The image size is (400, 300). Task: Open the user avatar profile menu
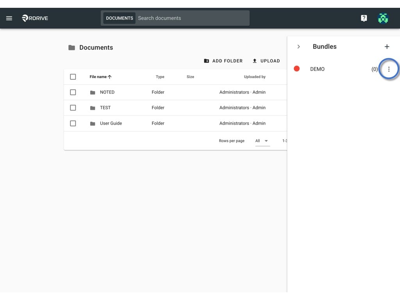(383, 18)
